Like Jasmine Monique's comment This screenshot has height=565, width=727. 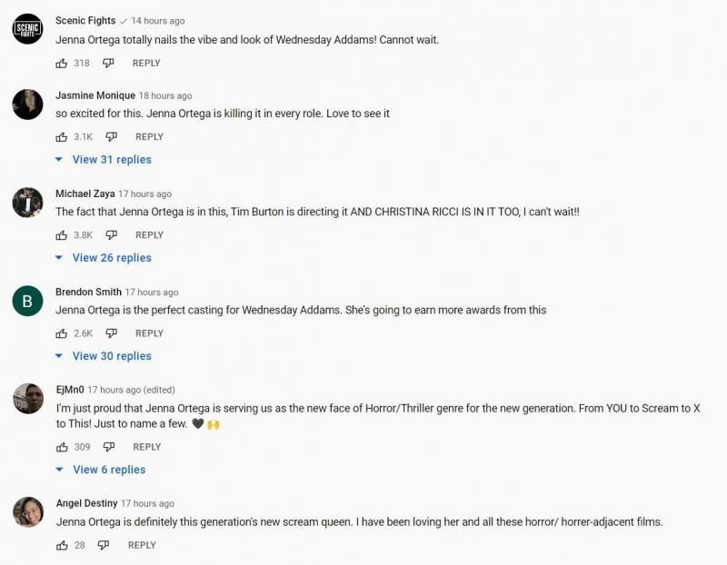click(x=62, y=137)
